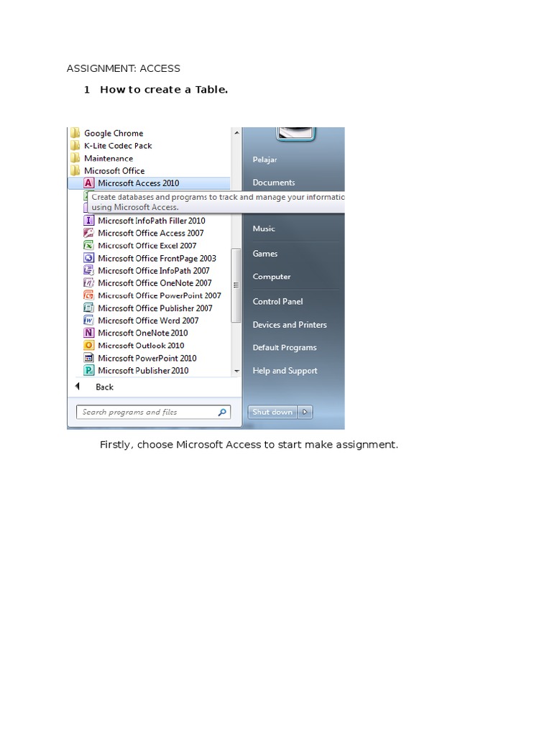Select Microsoft Office Publisher 2007 text

coord(155,308)
